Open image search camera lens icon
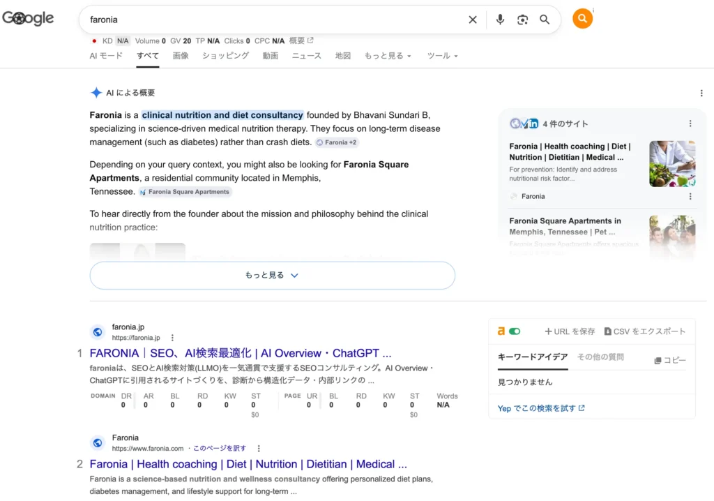 point(522,20)
